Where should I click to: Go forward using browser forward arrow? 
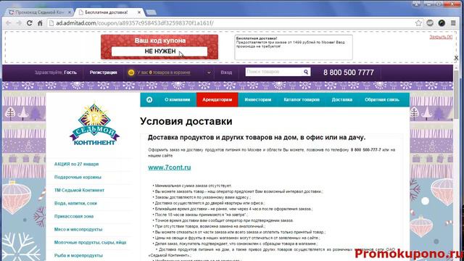click(x=19, y=23)
